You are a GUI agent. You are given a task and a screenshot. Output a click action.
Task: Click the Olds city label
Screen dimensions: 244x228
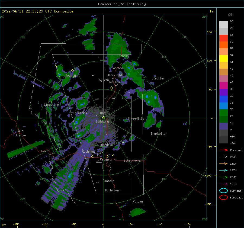pyautogui.click(x=103, y=113)
